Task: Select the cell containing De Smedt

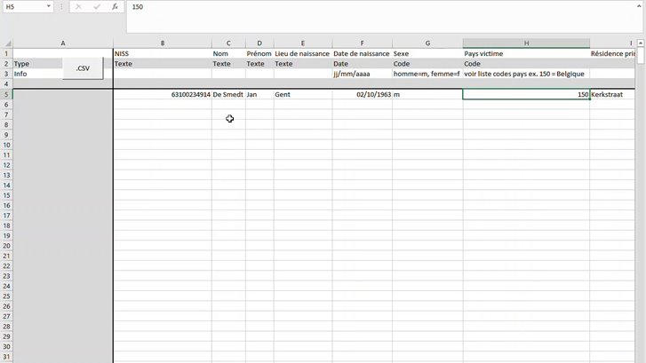Action: (x=228, y=94)
